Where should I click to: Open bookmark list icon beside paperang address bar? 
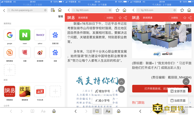point(53,10)
